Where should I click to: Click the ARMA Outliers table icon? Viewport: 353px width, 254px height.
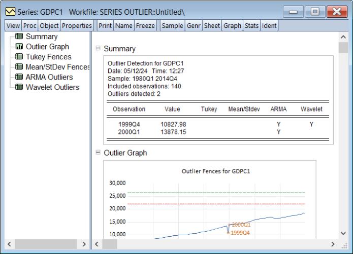(x=19, y=77)
